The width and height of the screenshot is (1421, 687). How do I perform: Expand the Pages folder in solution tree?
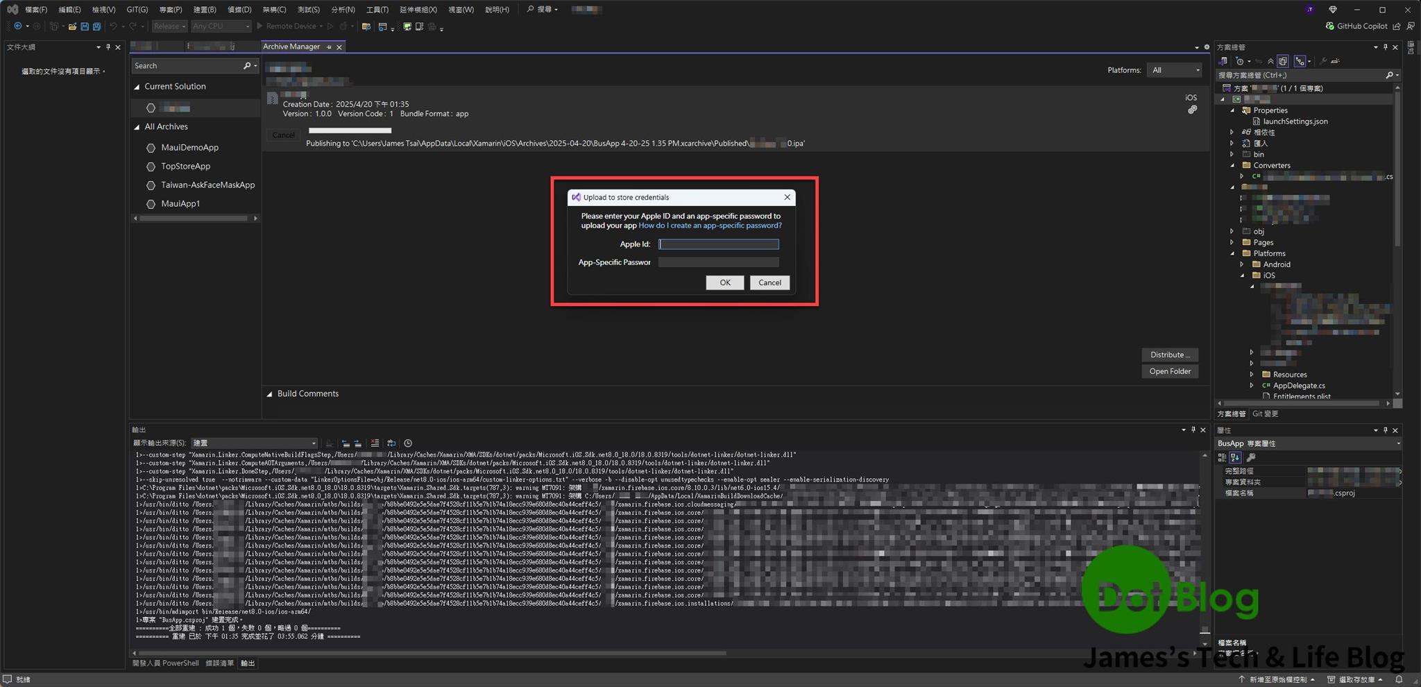tap(1232, 242)
